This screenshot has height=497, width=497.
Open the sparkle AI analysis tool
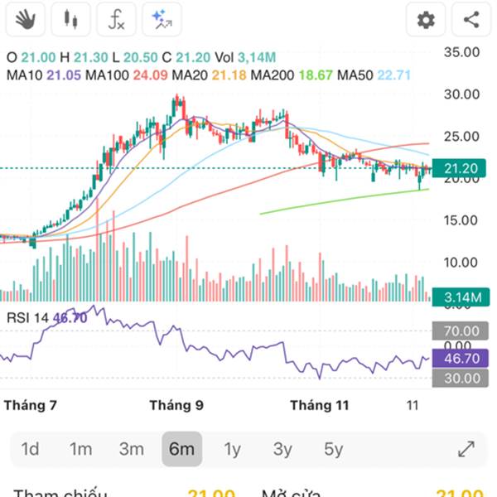[162, 20]
